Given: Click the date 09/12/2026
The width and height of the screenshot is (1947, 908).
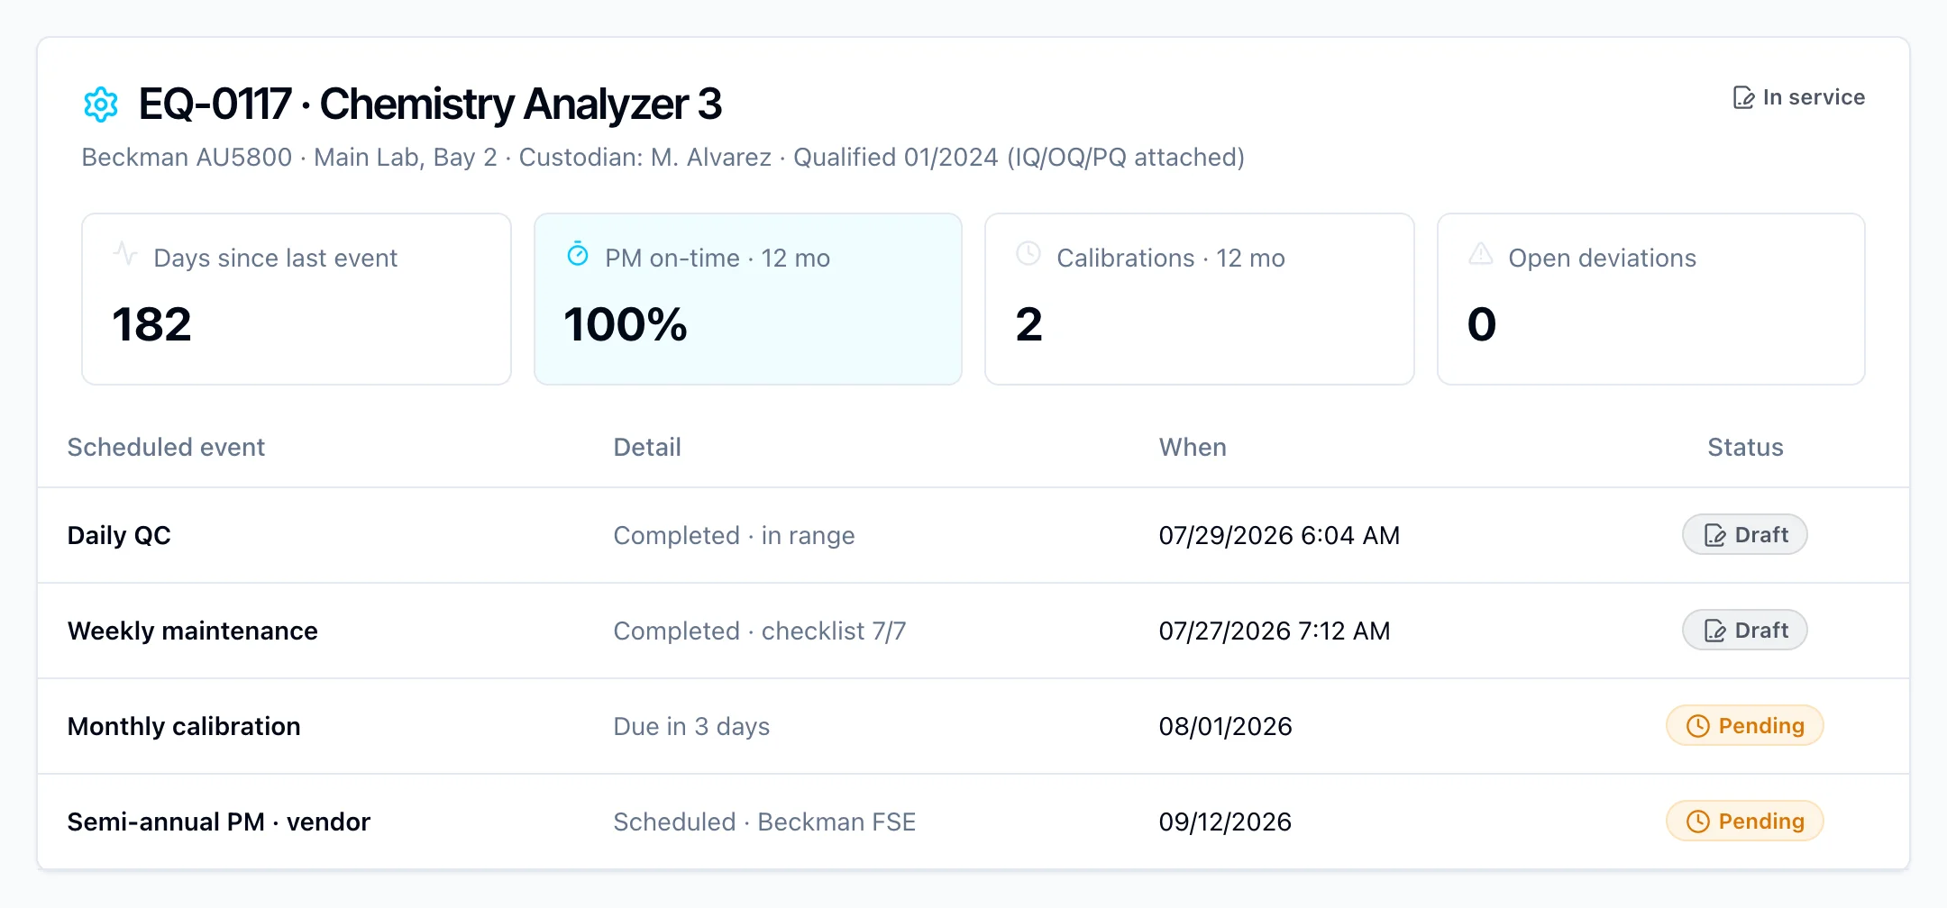Looking at the screenshot, I should coord(1226,822).
